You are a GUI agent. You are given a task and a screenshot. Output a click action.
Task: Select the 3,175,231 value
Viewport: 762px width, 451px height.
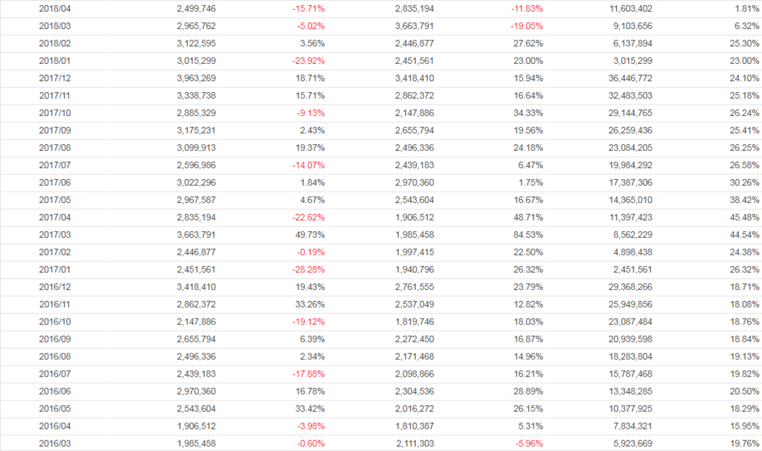197,131
